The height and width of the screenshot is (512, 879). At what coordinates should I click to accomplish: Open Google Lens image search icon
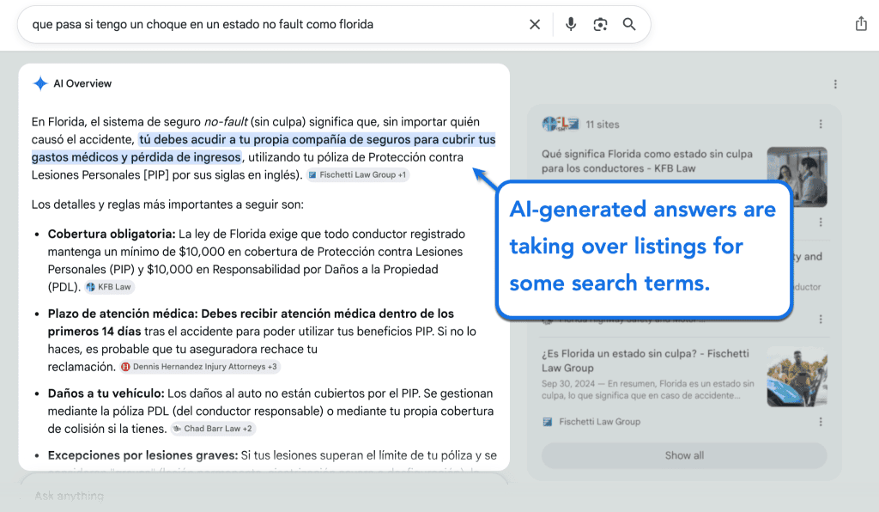(600, 25)
